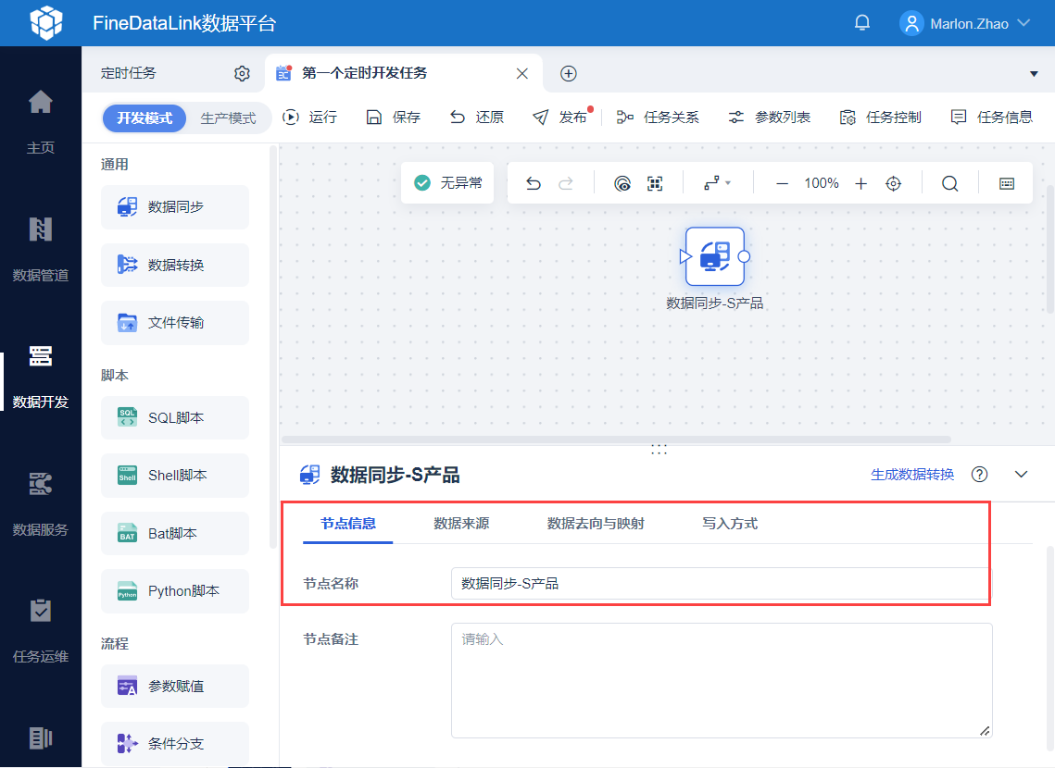This screenshot has height=768, width=1055.
Task: Select 数据同步 component
Action: (175, 207)
